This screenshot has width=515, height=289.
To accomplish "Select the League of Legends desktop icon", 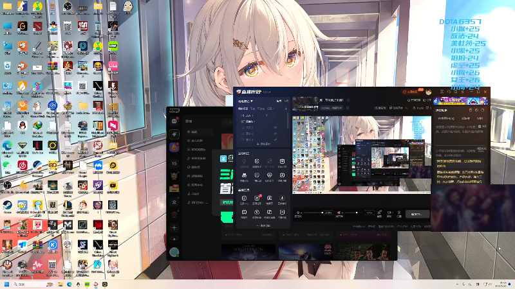I will click(68, 206).
